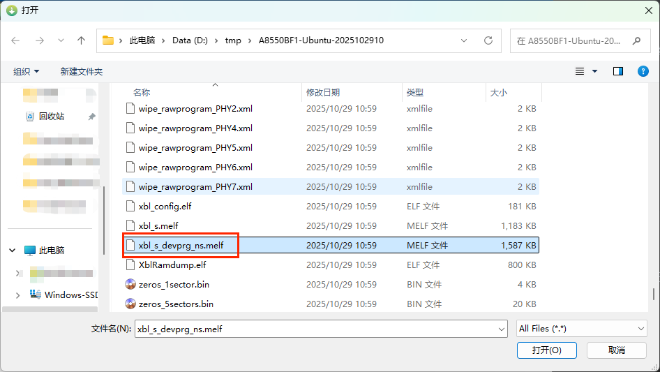Screen dimensions: 660x372
Task: Expand the Windows-SSD tree node
Action: point(17,295)
